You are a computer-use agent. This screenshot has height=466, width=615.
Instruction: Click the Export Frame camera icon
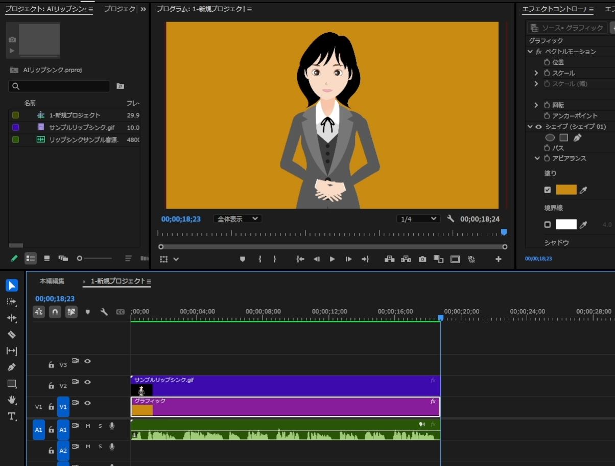422,259
